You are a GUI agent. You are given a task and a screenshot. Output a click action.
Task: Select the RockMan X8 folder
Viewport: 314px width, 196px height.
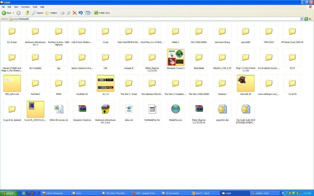[82, 85]
